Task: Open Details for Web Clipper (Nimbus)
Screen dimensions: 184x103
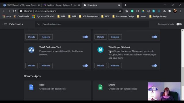Action: click(x=101, y=66)
